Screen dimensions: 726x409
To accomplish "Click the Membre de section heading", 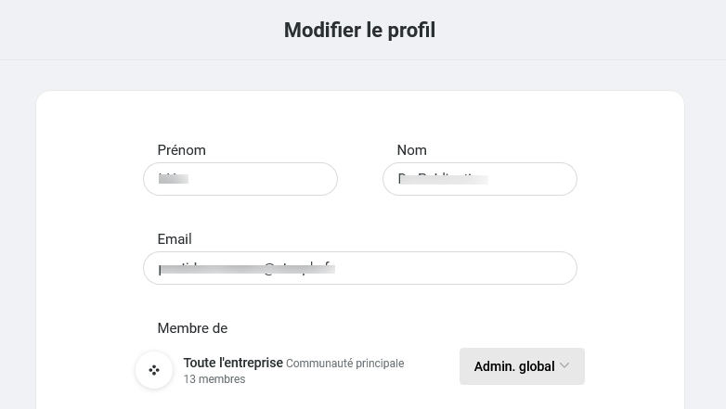I will point(192,328).
